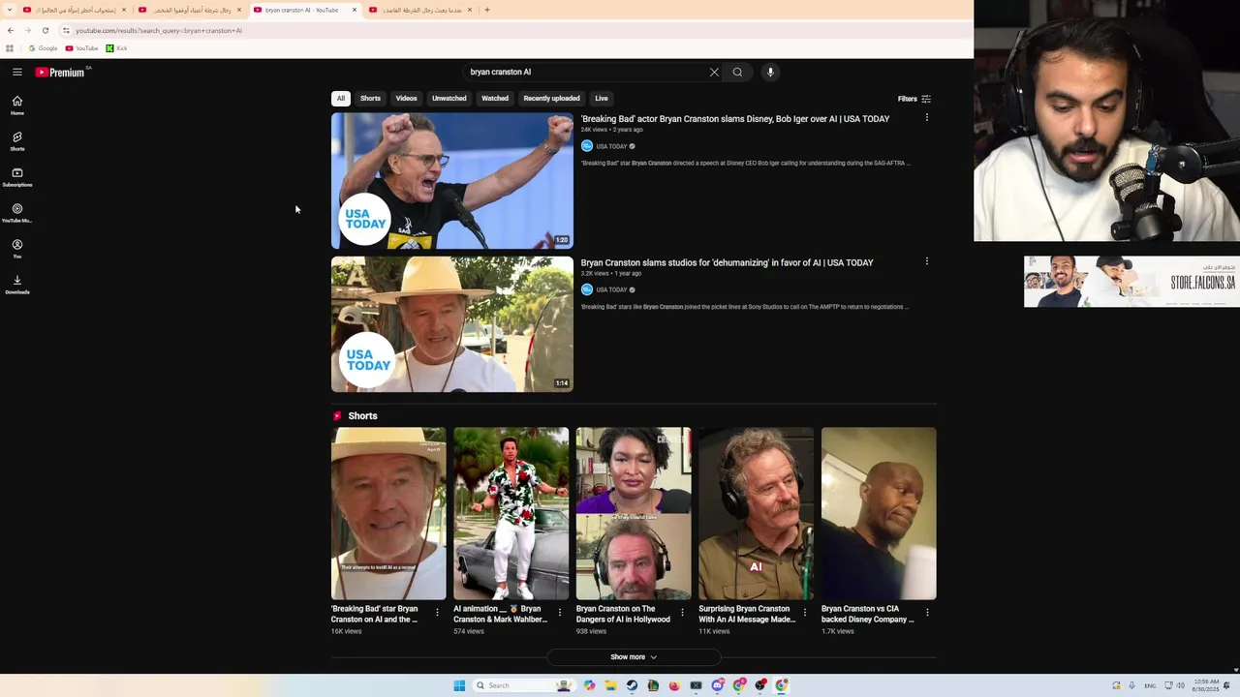Open USA TODAY channel under the second video
This screenshot has height=697, width=1240.
(x=611, y=289)
